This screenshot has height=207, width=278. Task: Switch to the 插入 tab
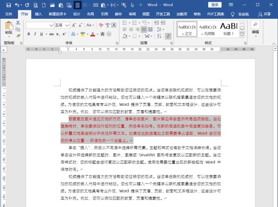(38, 14)
